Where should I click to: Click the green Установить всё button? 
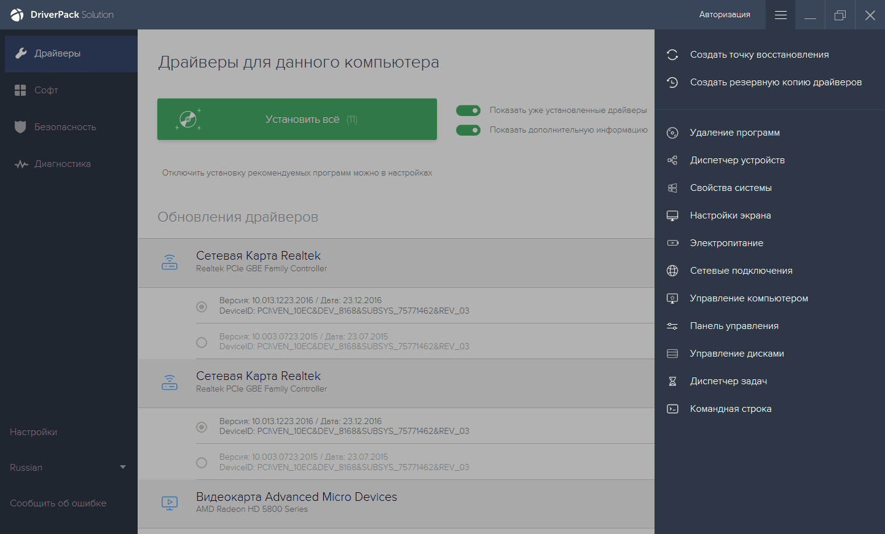(297, 119)
